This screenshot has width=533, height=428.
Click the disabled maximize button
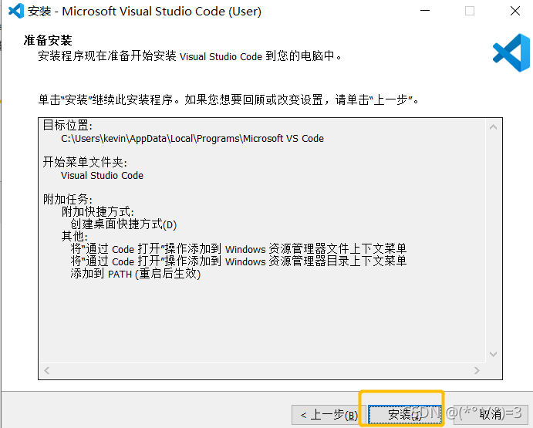click(x=470, y=11)
